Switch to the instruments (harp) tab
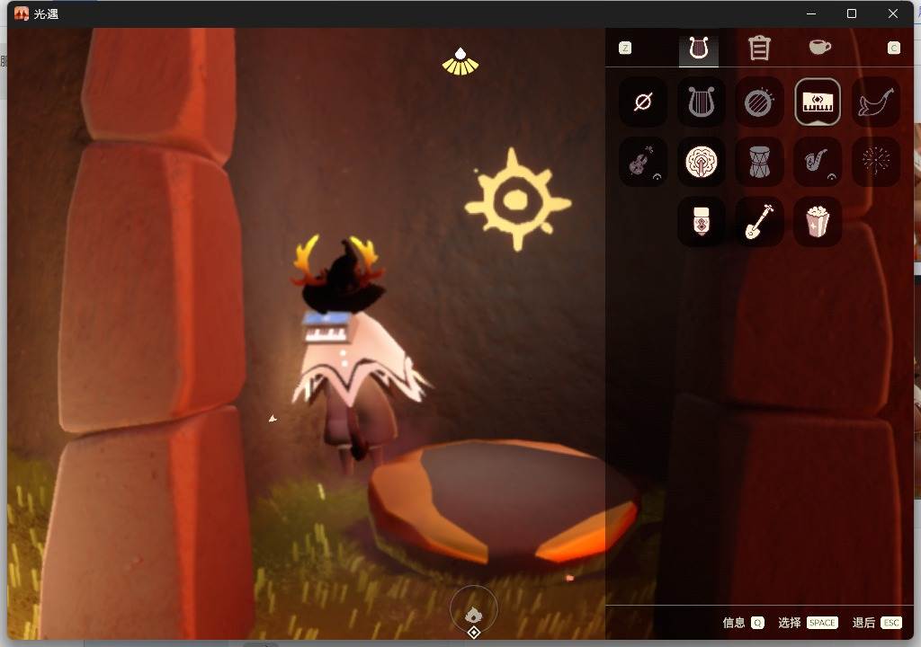Image resolution: width=921 pixels, height=647 pixels. coord(698,48)
